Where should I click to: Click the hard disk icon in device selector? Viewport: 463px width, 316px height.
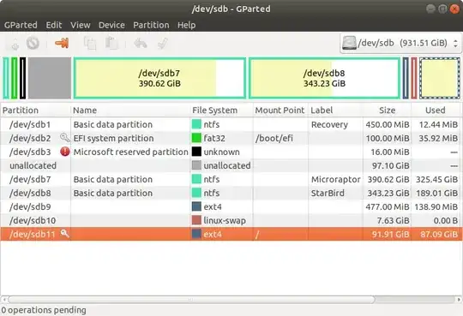click(x=349, y=43)
